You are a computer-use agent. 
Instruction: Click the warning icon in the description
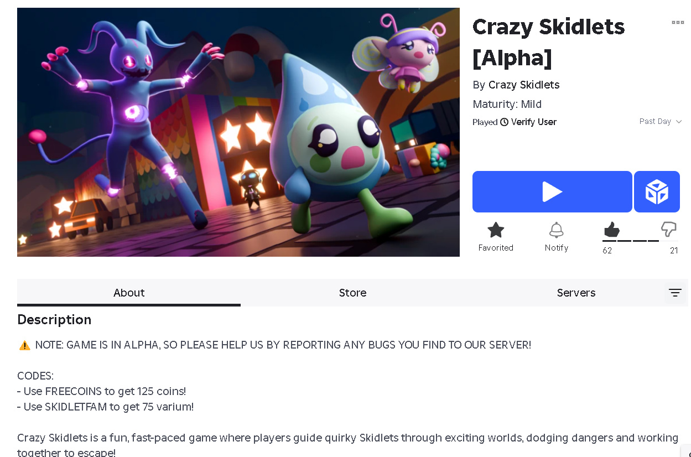click(x=24, y=345)
